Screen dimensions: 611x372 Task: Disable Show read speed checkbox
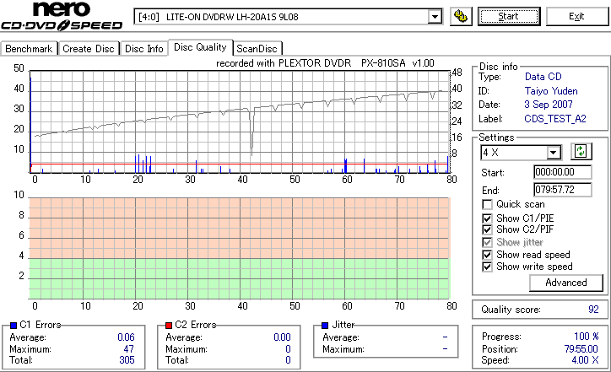487,255
